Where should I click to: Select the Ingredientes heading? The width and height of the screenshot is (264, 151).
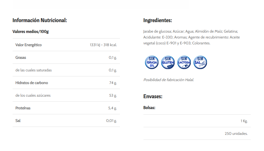pyautogui.click(x=158, y=20)
